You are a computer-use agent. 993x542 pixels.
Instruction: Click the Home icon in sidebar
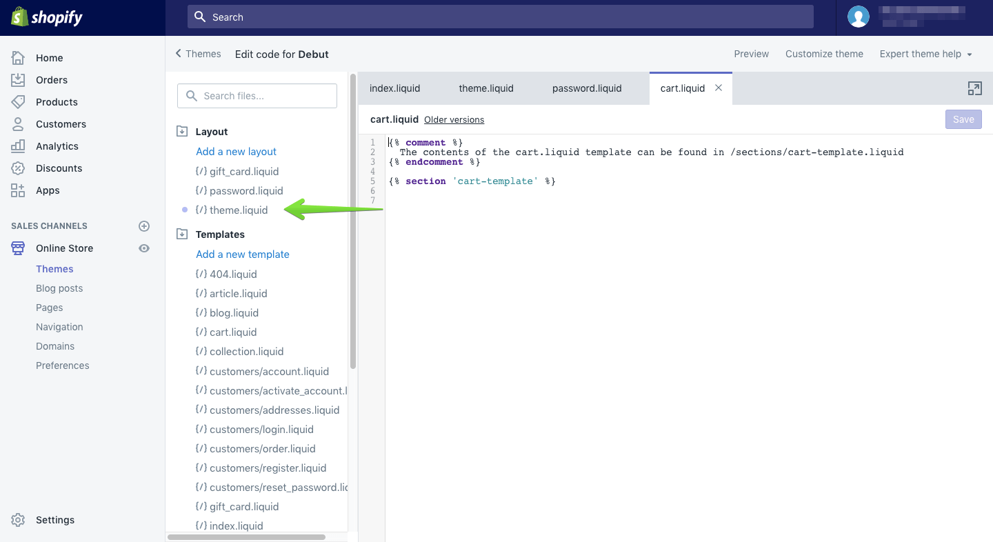click(x=18, y=58)
